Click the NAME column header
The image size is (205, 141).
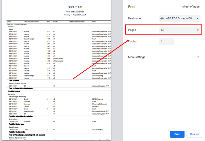(x=55, y=22)
